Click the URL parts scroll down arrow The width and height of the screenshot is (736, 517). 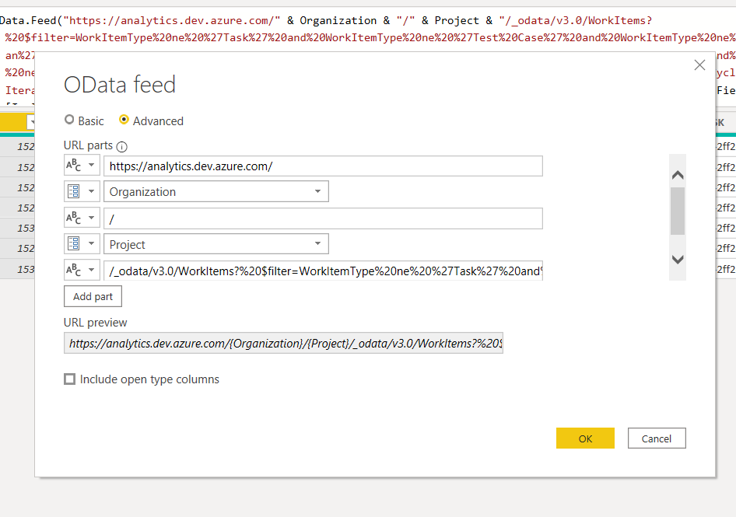[x=678, y=260]
